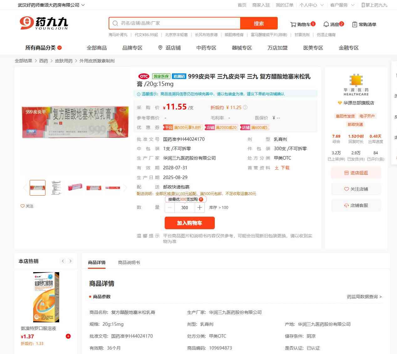The width and height of the screenshot is (397, 354).
Task: Select the package insert thumbnail image
Action: 56,188
